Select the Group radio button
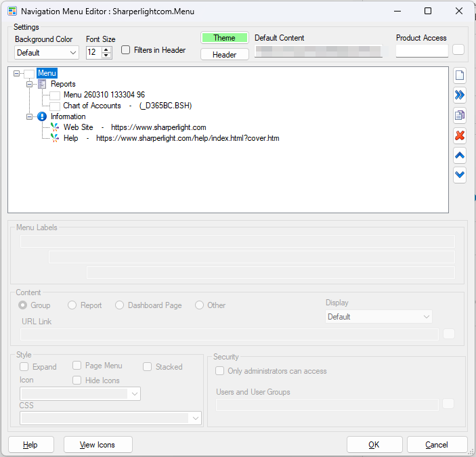476x457 pixels. coord(22,305)
